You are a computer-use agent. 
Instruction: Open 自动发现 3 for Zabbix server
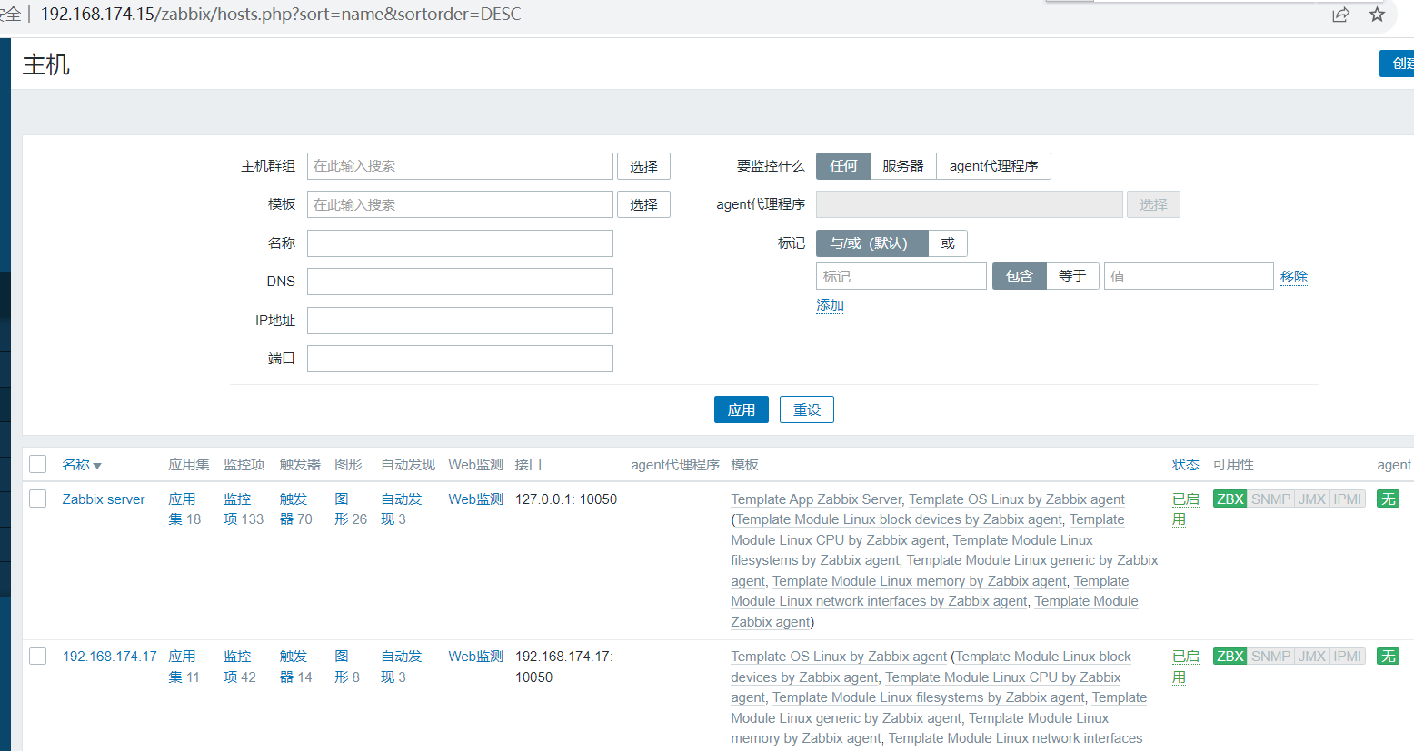(402, 509)
